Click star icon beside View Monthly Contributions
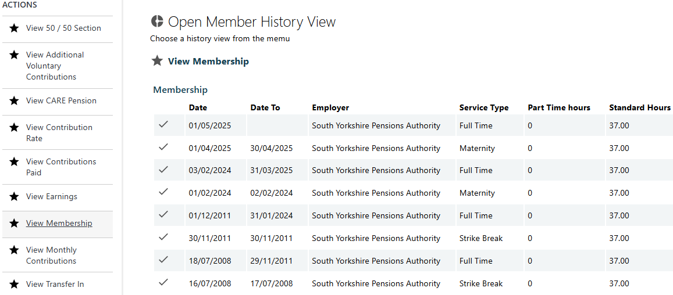Viewport: 673px width, 295px height. point(14,250)
